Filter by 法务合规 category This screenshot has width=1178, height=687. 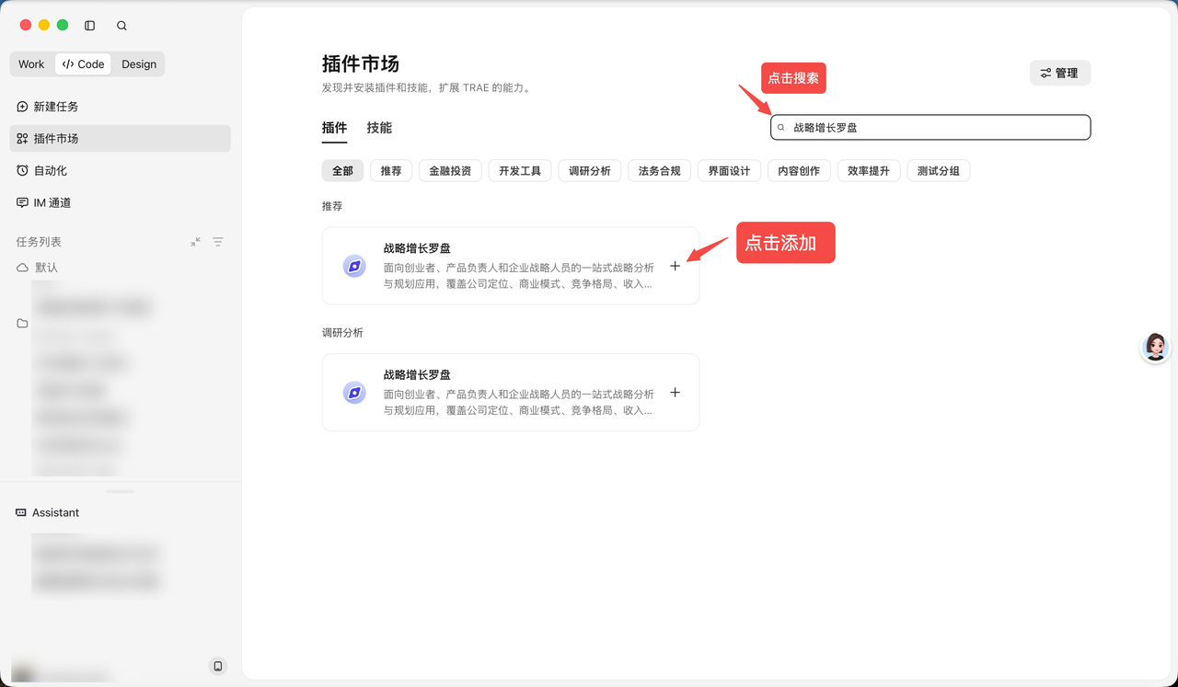click(659, 171)
